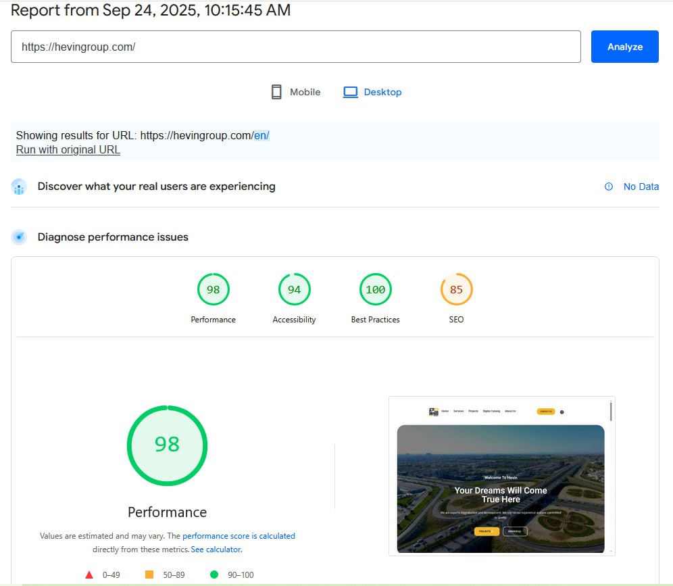Jump to Best Practices score gauge 100
This screenshot has height=586, width=673.
click(375, 290)
